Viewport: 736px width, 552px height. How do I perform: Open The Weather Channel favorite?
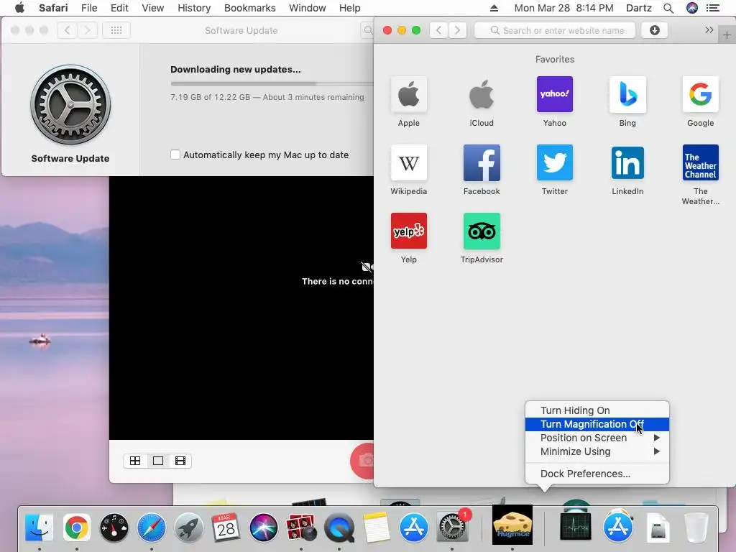[x=700, y=163]
